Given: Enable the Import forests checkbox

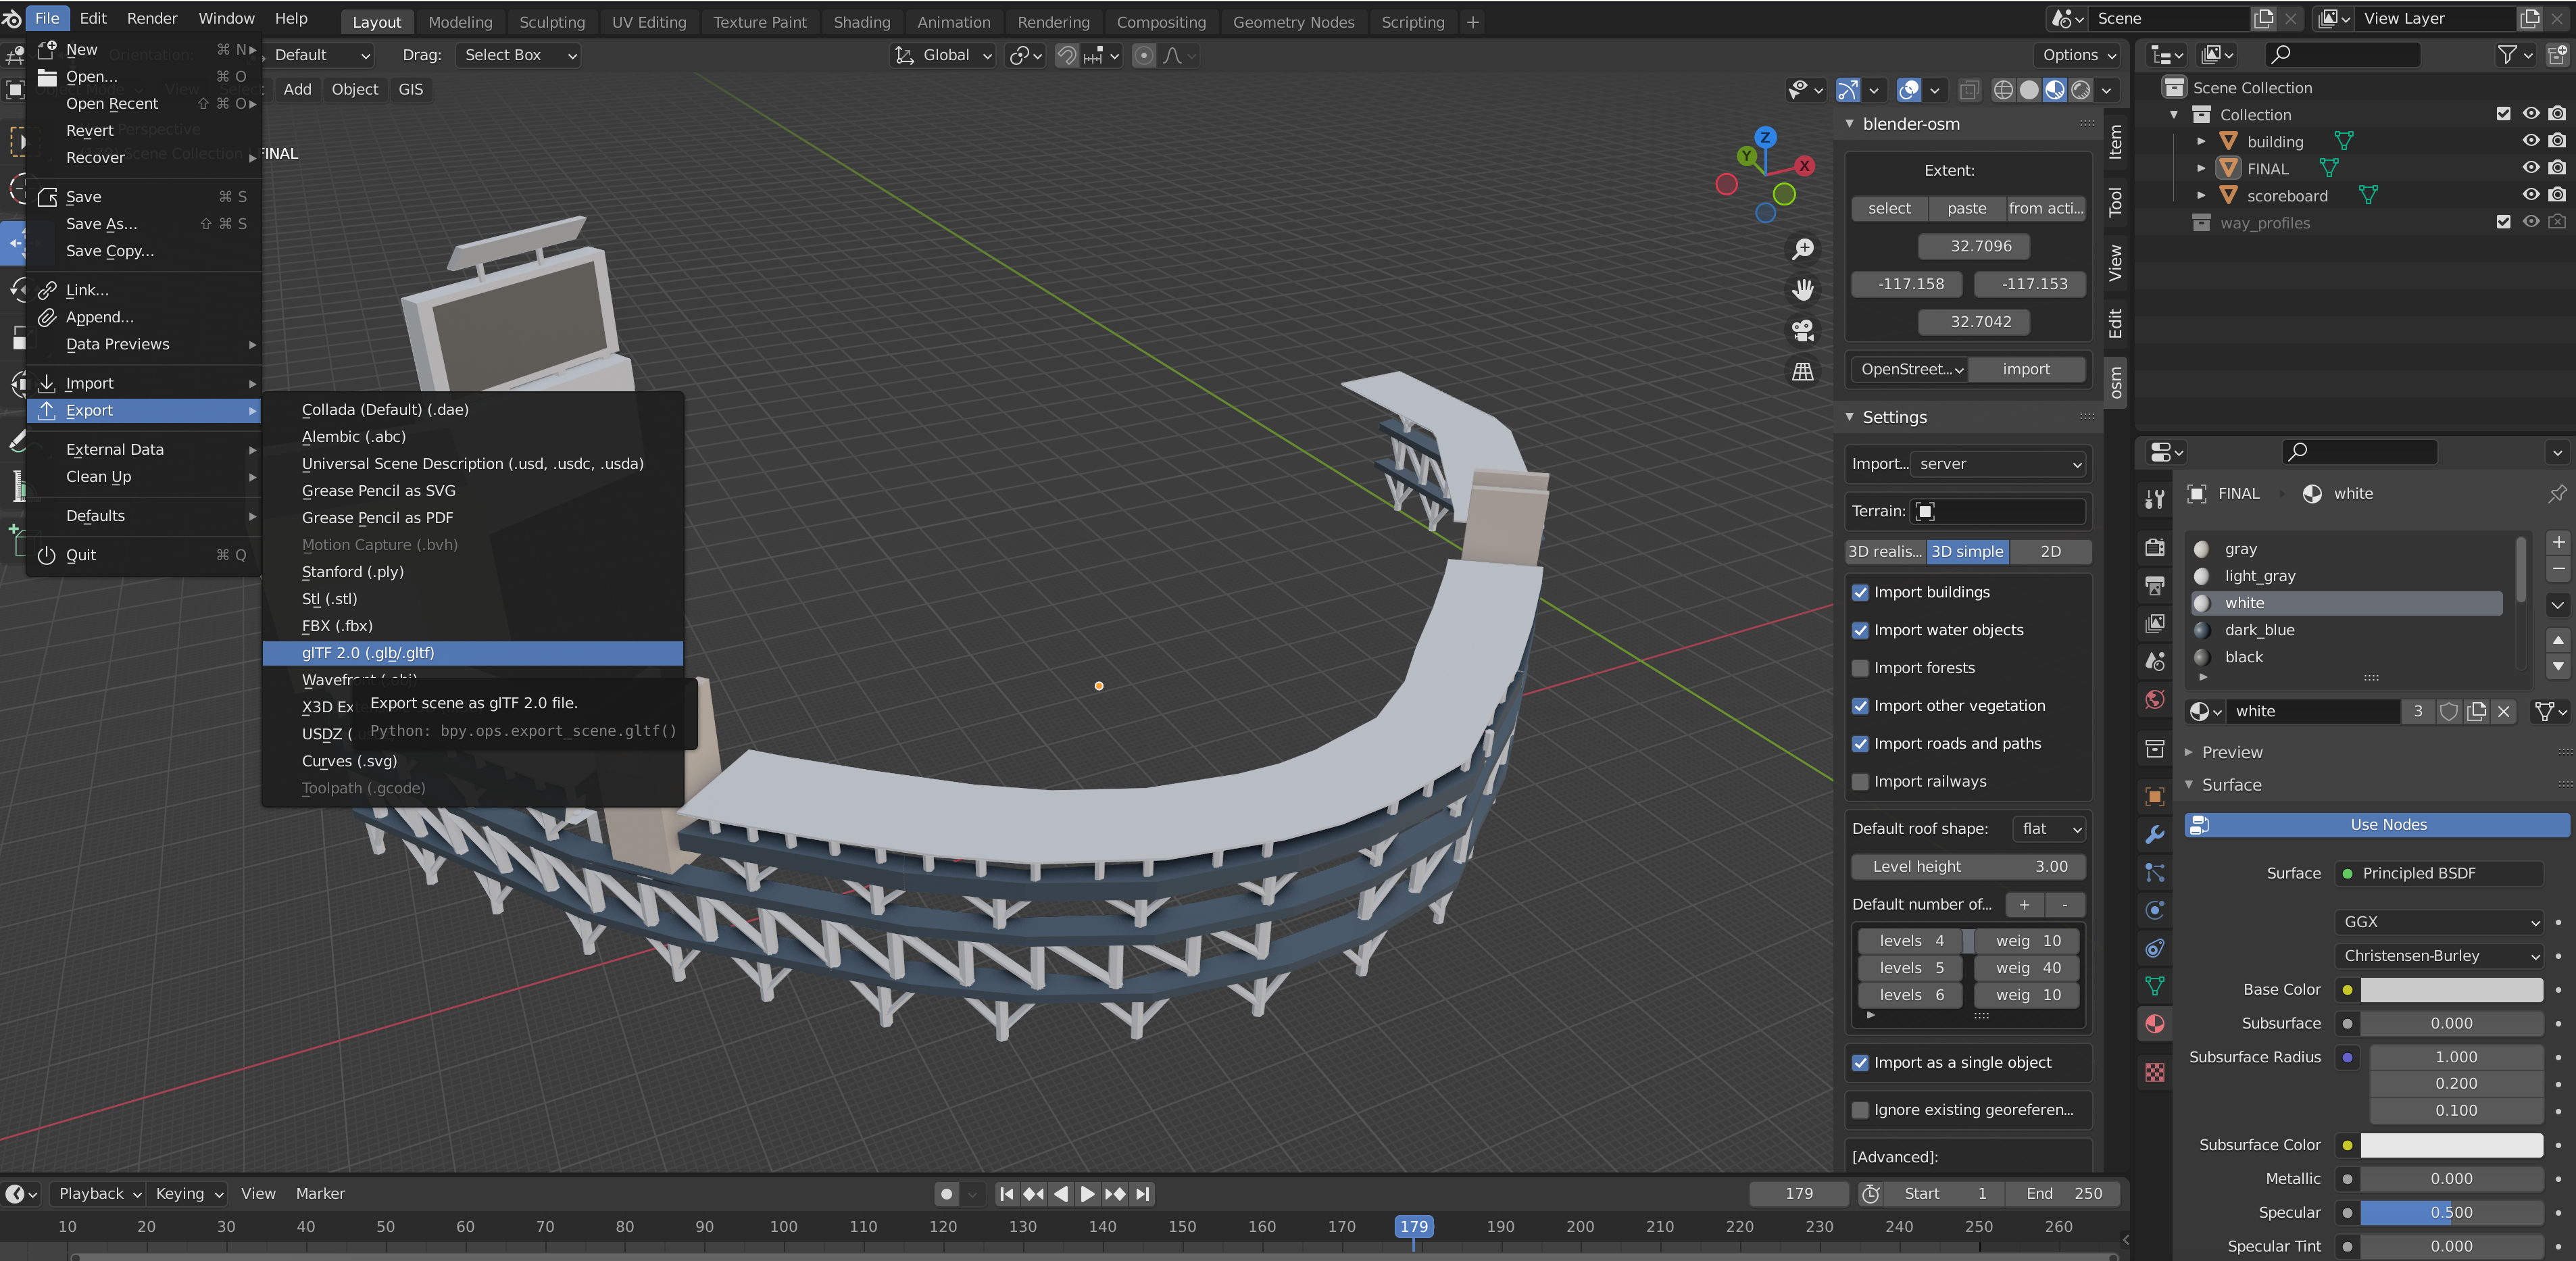Looking at the screenshot, I should 1860,668.
